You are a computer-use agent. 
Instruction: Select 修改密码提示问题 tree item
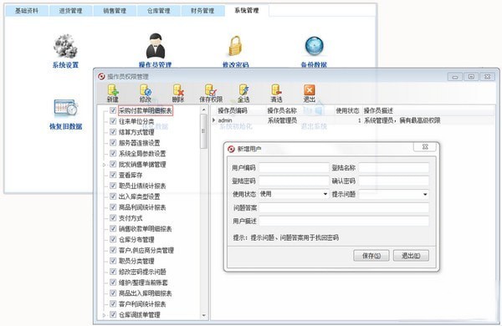[142, 272]
